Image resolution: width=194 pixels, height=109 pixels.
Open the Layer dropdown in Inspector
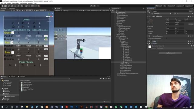(x=185, y=13)
